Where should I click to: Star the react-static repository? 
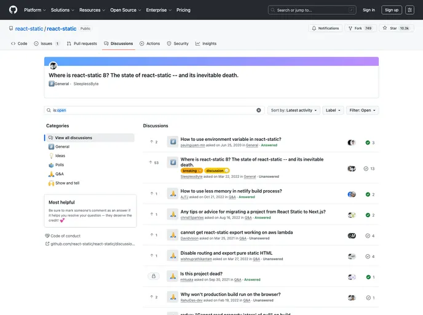click(x=397, y=28)
